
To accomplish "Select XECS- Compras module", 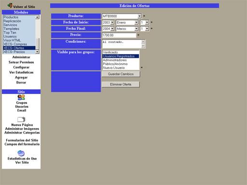I will [19, 44].
